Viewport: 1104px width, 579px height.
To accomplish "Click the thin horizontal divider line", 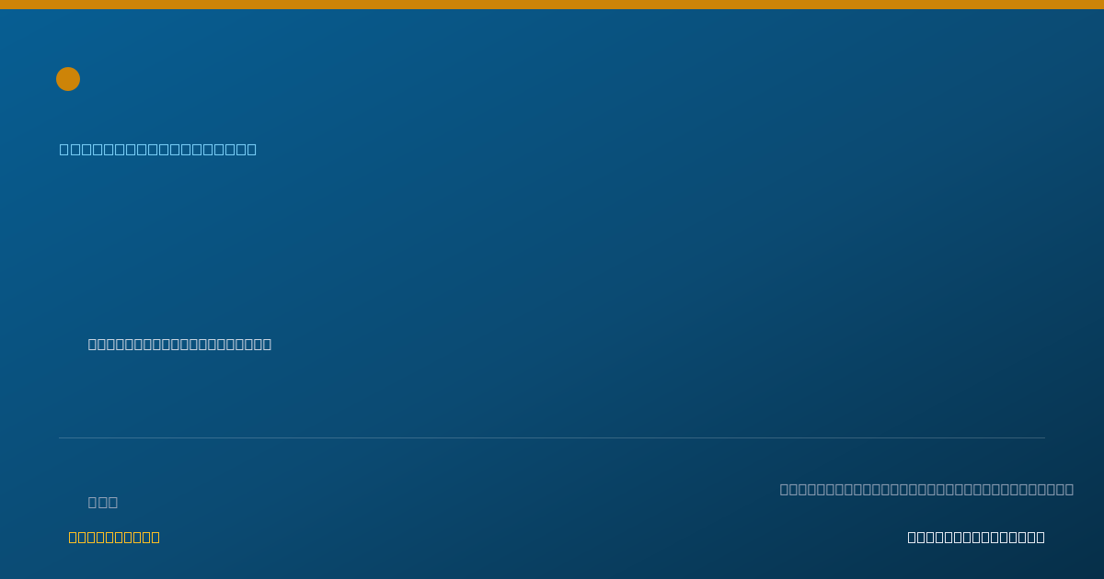I will (x=552, y=437).
